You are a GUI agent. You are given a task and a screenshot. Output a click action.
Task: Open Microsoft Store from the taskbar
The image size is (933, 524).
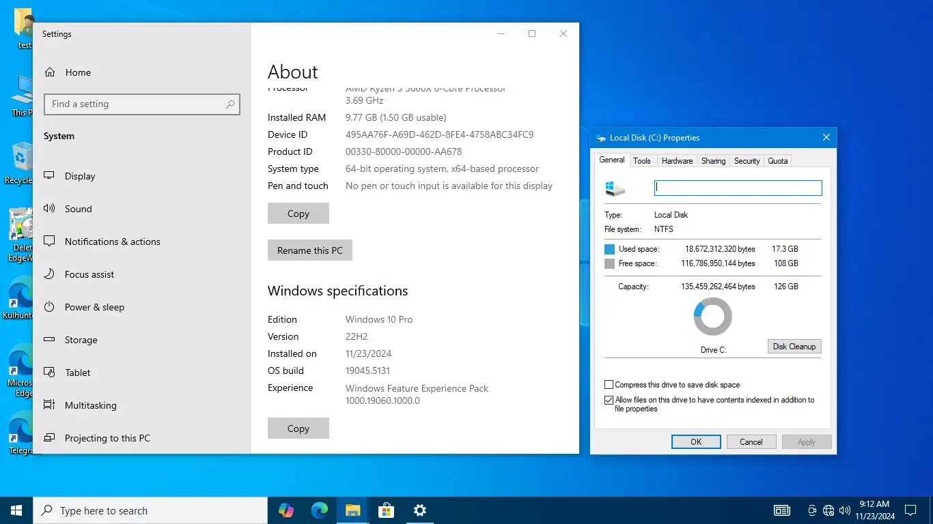386,510
